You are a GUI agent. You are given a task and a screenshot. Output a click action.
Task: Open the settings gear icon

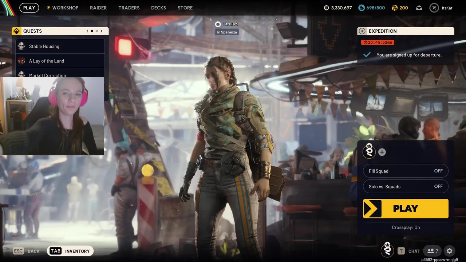tap(450, 251)
